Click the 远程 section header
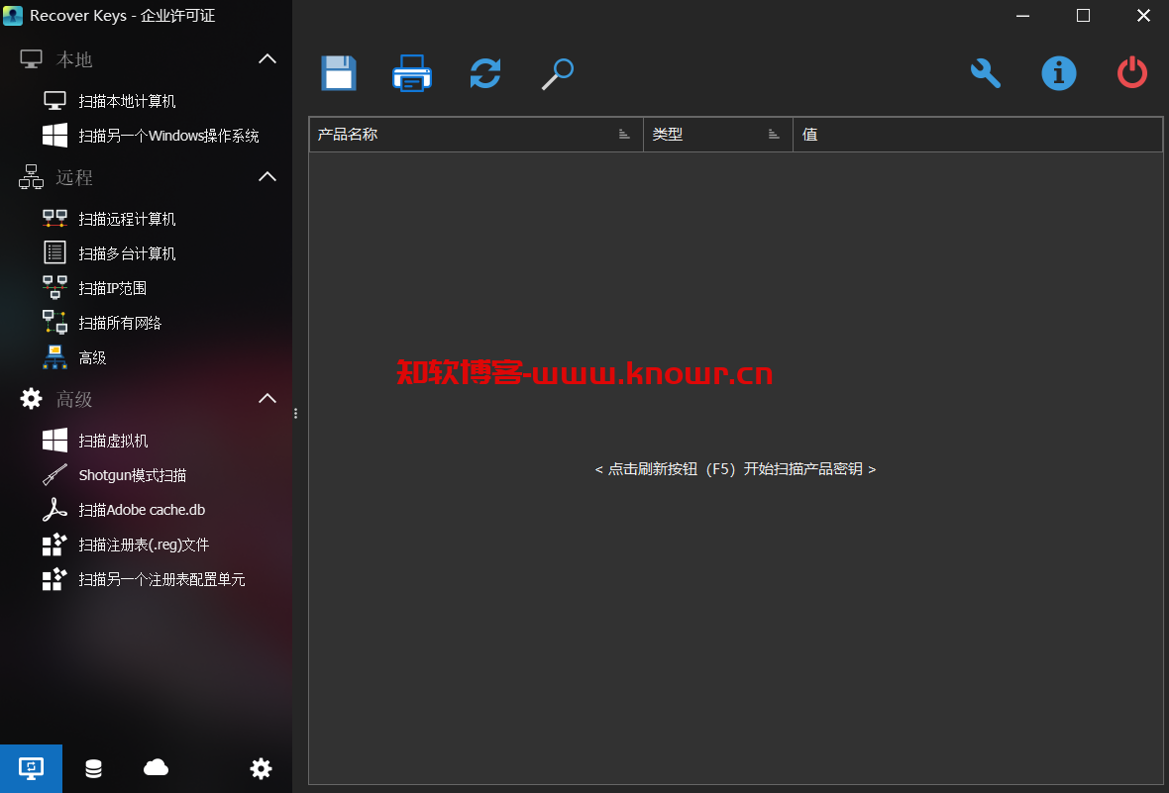 pyautogui.click(x=147, y=176)
